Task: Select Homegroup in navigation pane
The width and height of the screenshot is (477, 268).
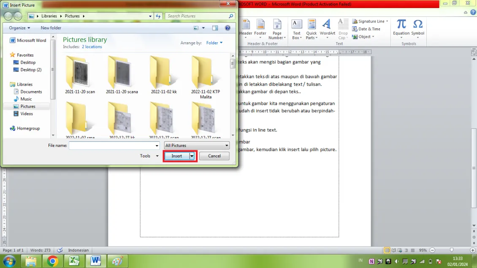Action: pos(25,128)
